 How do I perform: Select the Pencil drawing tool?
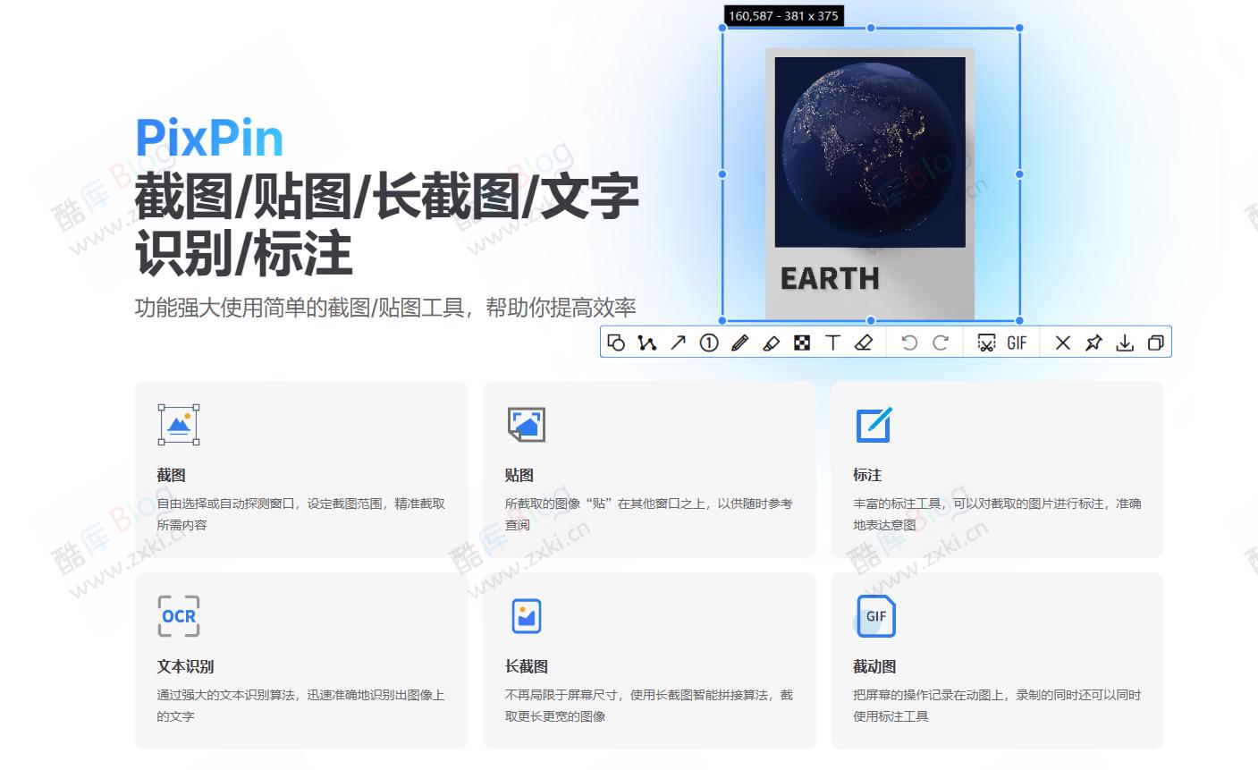[x=739, y=342]
